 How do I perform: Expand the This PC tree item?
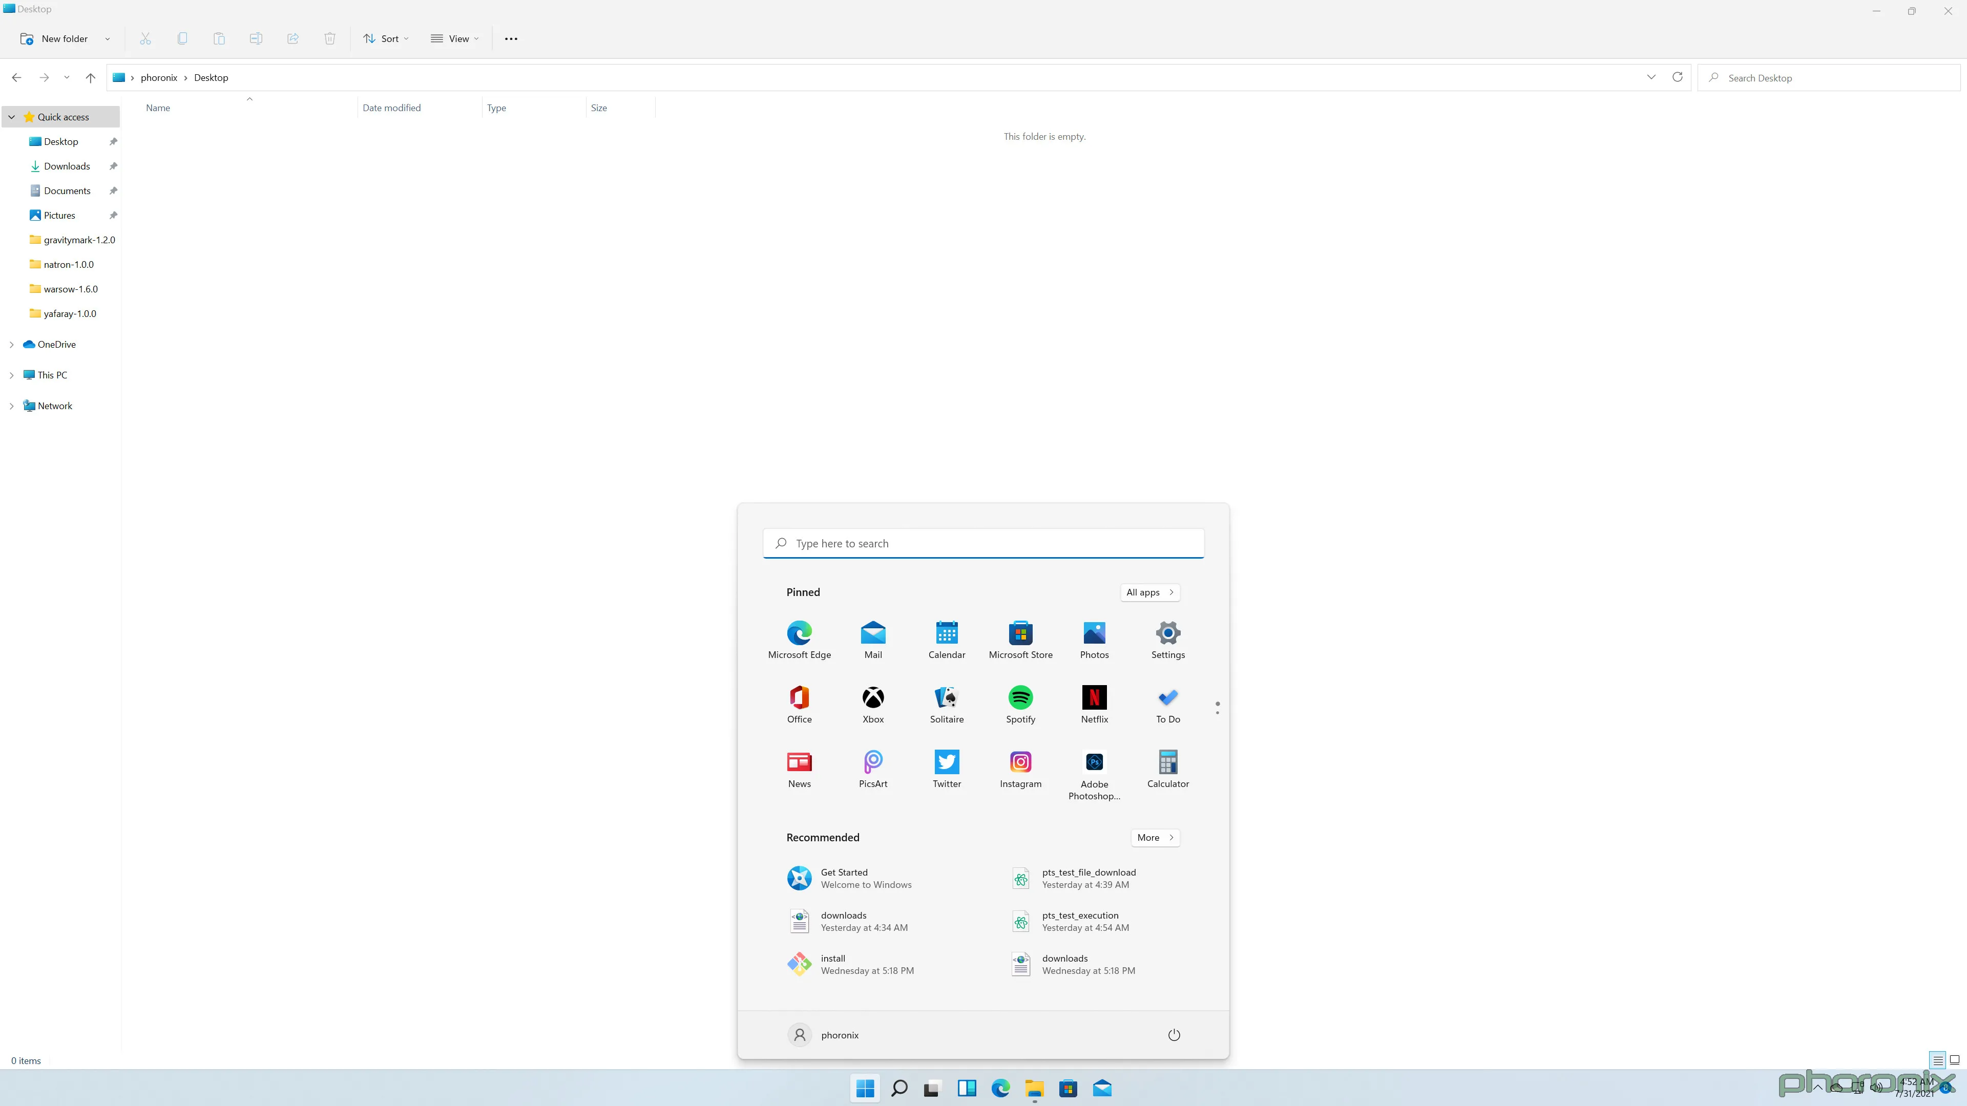point(11,375)
